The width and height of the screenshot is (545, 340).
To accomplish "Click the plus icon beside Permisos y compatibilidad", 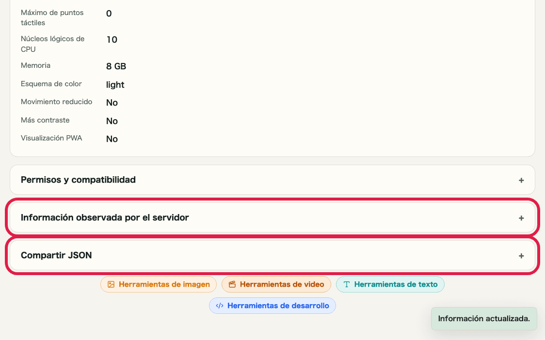I will [x=521, y=180].
